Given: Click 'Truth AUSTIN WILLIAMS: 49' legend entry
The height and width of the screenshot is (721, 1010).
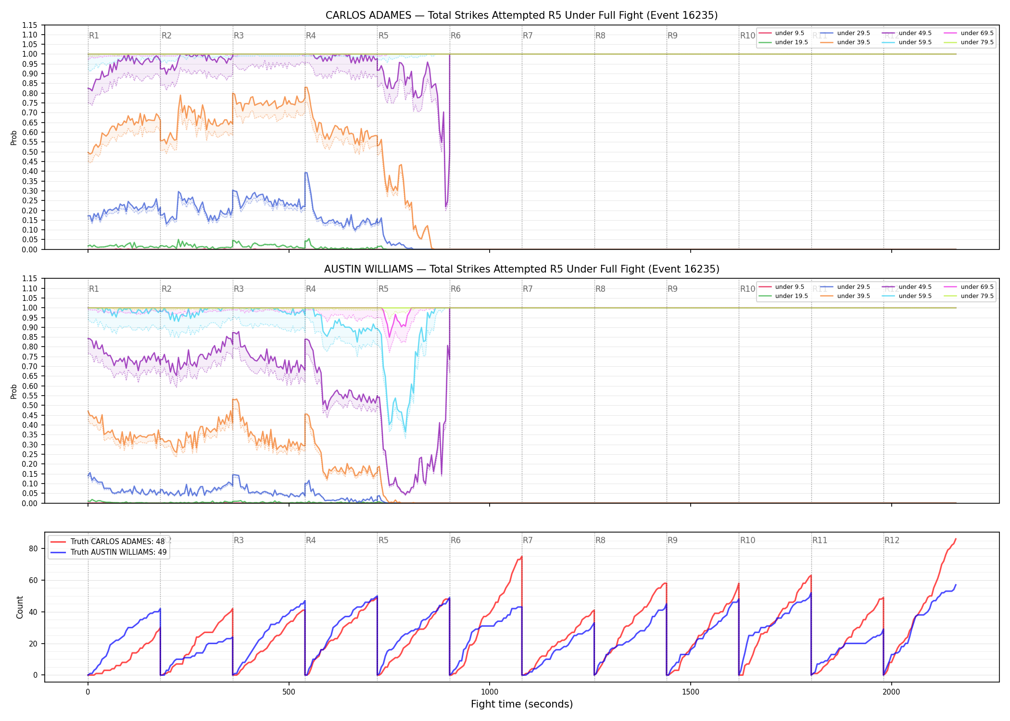Looking at the screenshot, I should point(109,552).
